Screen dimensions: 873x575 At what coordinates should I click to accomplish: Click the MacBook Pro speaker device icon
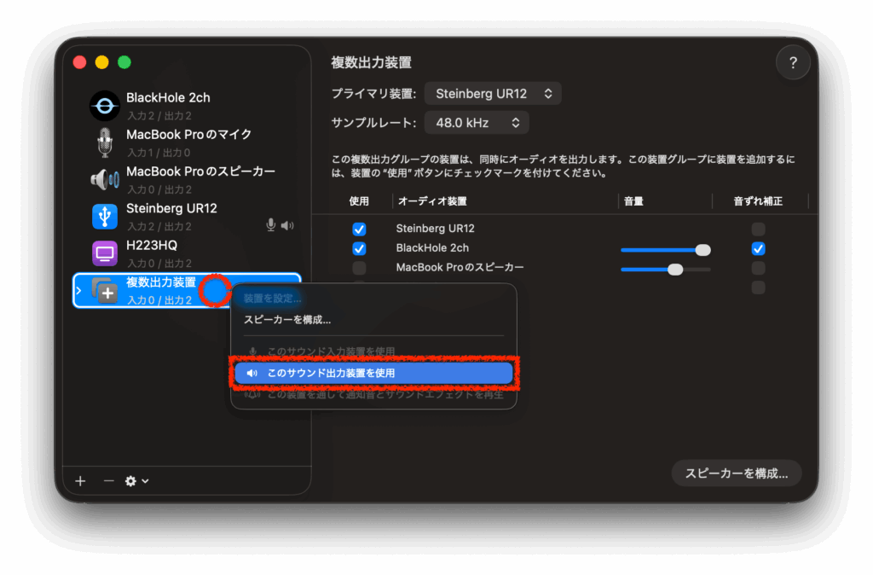click(105, 179)
